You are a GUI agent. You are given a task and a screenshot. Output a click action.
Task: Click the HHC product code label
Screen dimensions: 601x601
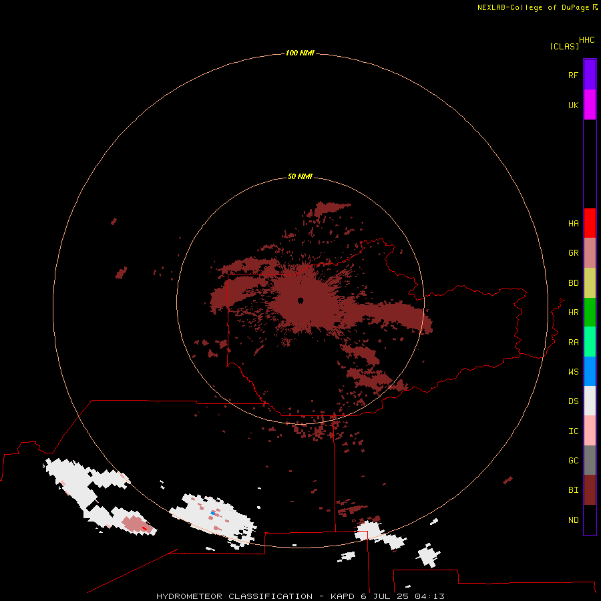(x=586, y=40)
